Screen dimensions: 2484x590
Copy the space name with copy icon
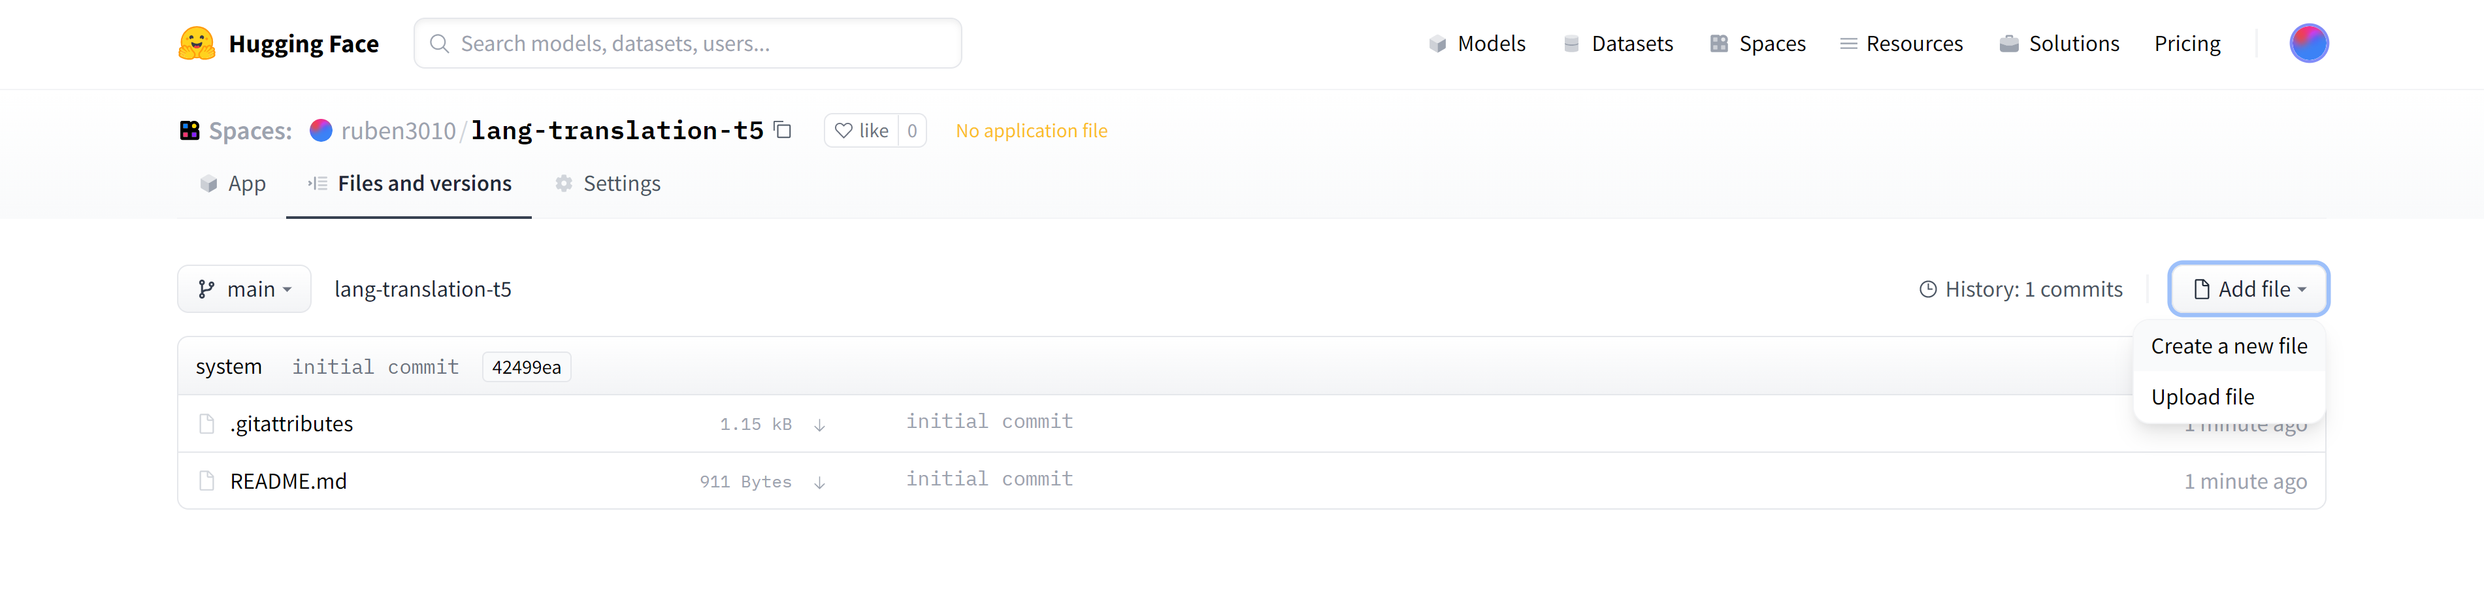(x=783, y=130)
